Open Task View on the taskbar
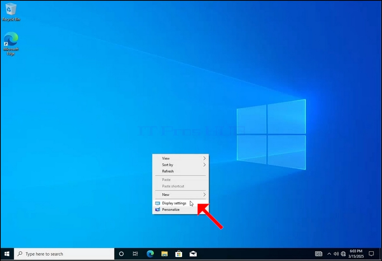 point(135,254)
